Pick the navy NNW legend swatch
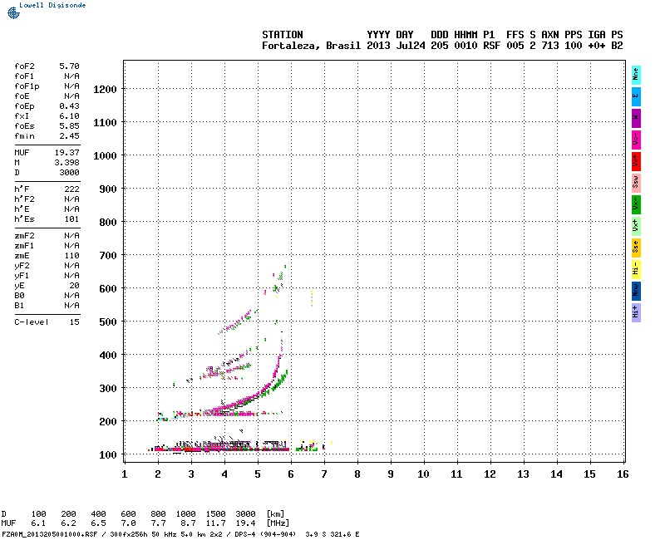Image resolution: width=665 pixels, height=540 pixels. click(x=636, y=291)
